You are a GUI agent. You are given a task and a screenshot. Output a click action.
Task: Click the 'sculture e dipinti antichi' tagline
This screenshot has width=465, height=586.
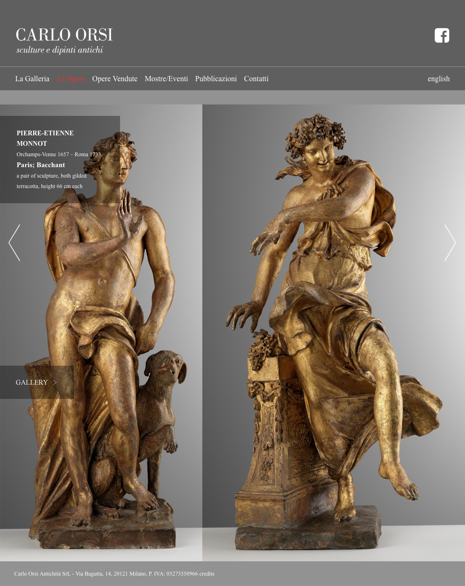(60, 50)
